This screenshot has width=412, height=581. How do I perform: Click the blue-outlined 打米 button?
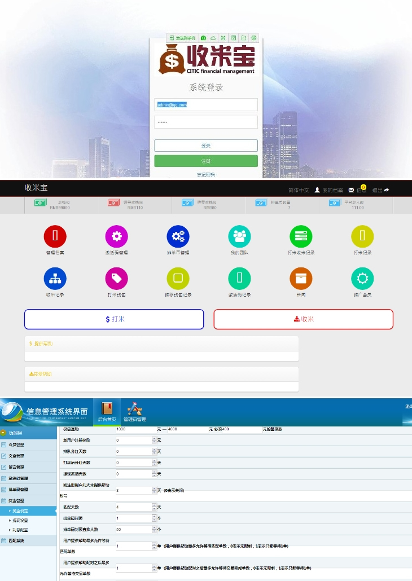click(x=114, y=319)
